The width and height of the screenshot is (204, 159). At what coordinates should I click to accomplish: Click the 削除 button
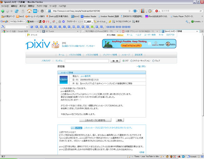[x=120, y=120]
